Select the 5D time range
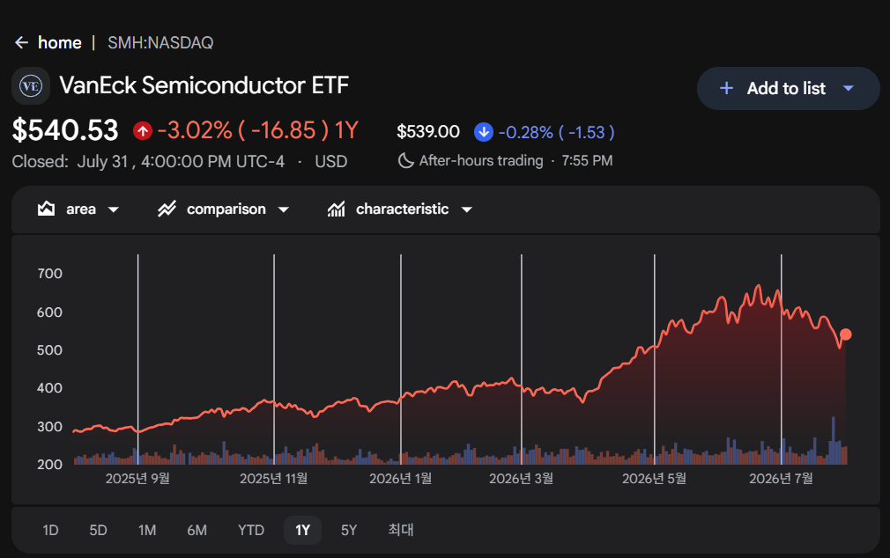The height and width of the screenshot is (558, 890). [x=98, y=530]
